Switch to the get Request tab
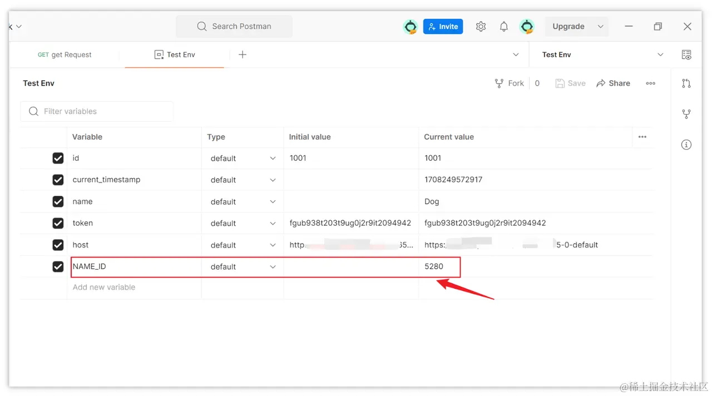The width and height of the screenshot is (712, 396). pos(65,55)
